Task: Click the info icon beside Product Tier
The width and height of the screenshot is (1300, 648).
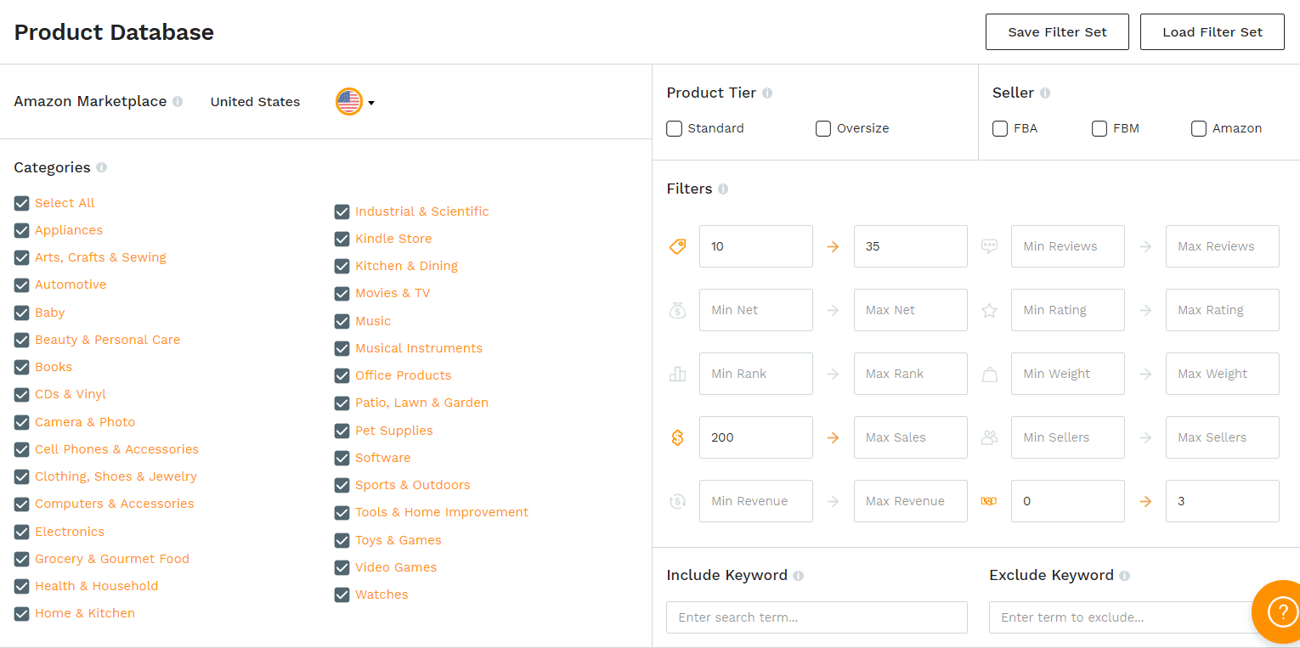Action: (767, 93)
